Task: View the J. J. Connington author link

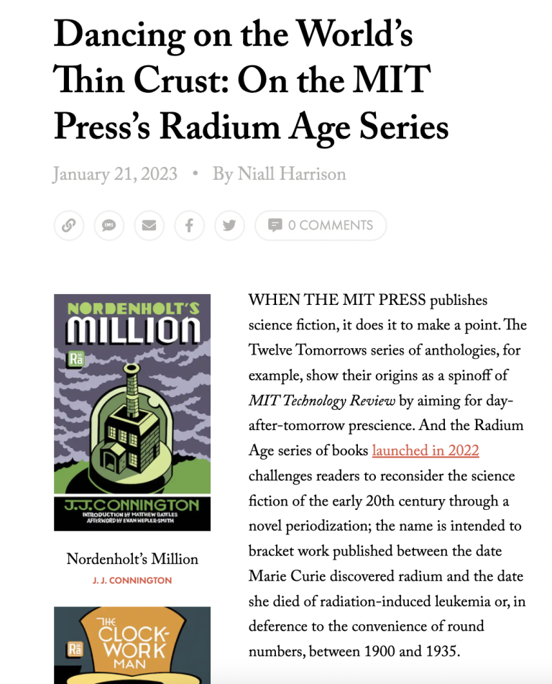Action: click(132, 580)
